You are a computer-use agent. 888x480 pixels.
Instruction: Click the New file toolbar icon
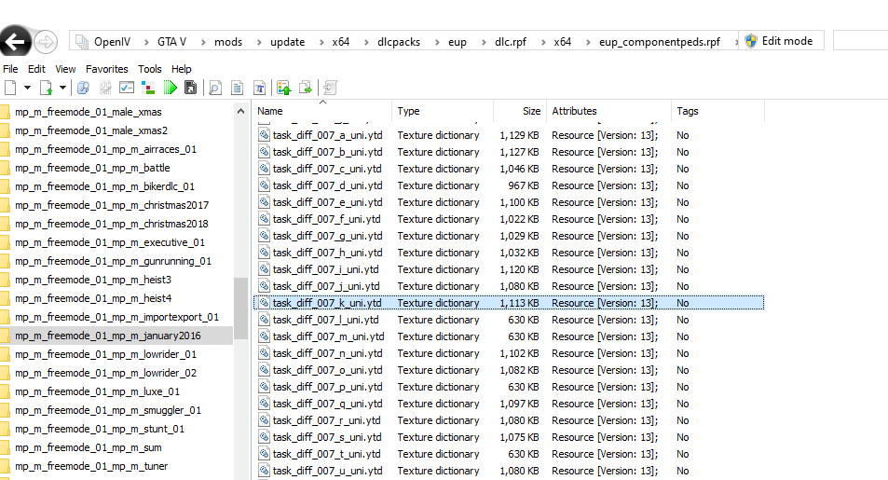tap(10, 88)
